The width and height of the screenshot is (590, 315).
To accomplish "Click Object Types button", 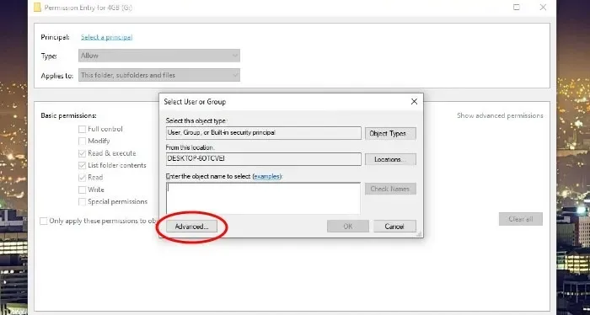I will coord(390,133).
